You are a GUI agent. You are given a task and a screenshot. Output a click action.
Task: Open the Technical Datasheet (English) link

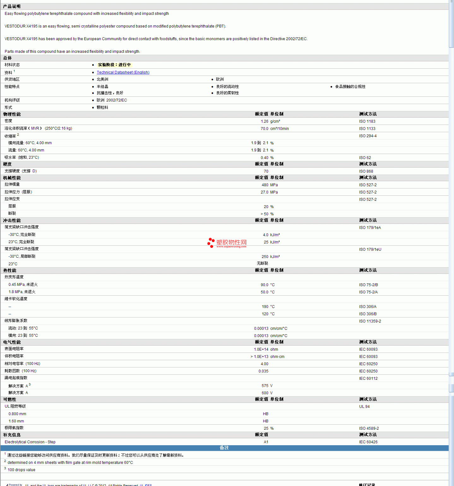tap(123, 72)
